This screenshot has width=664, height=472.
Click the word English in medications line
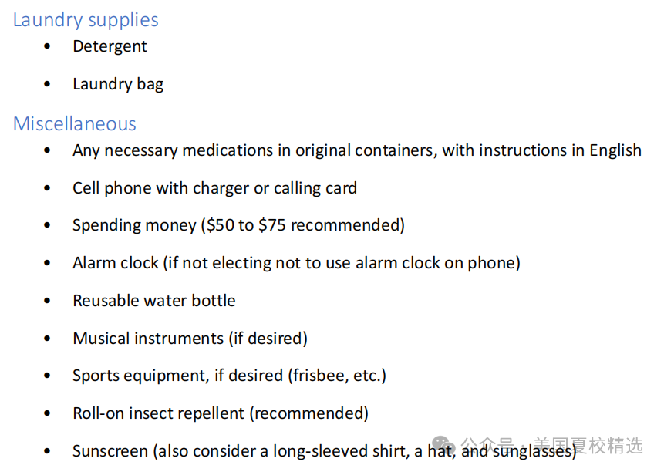[x=615, y=150]
